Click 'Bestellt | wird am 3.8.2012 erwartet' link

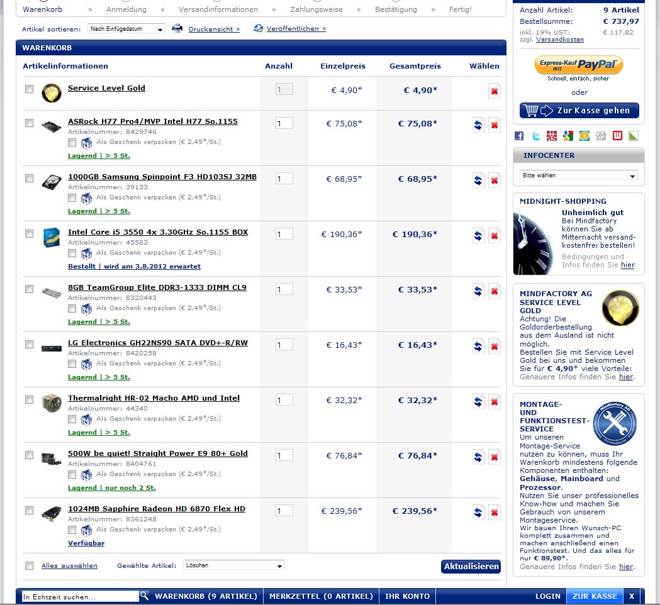134,266
